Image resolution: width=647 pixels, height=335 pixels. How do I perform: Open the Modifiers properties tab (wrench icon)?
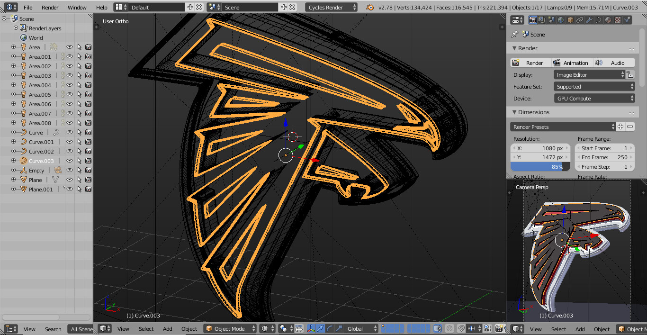(x=589, y=20)
